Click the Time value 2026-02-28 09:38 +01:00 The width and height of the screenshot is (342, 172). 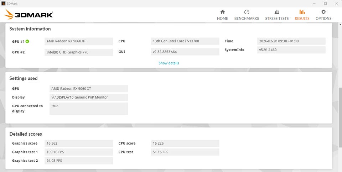coord(291,41)
